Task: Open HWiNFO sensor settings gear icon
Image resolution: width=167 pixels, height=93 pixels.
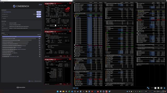Action: point(161,88)
